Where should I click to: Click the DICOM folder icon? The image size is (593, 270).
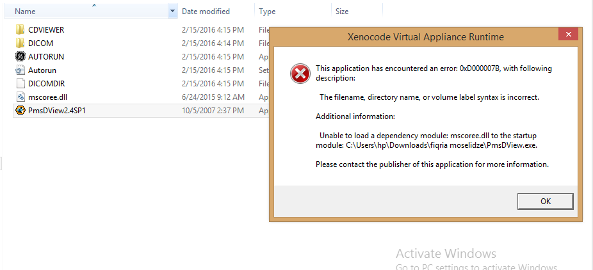20,43
